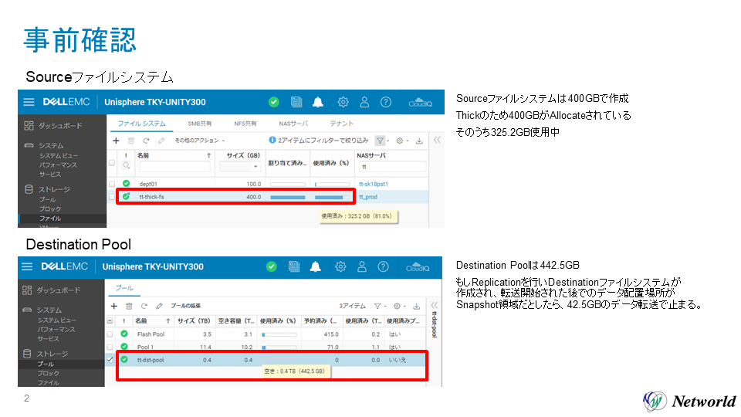Open パフォーマンス in Destination Pool sidebar
Image resolution: width=741 pixels, height=417 pixels.
56,330
